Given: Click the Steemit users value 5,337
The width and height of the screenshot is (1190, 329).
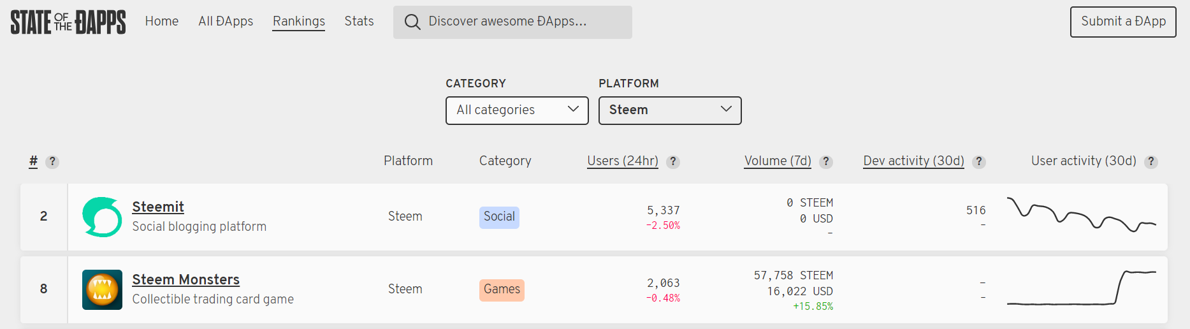Looking at the screenshot, I should pyautogui.click(x=663, y=210).
